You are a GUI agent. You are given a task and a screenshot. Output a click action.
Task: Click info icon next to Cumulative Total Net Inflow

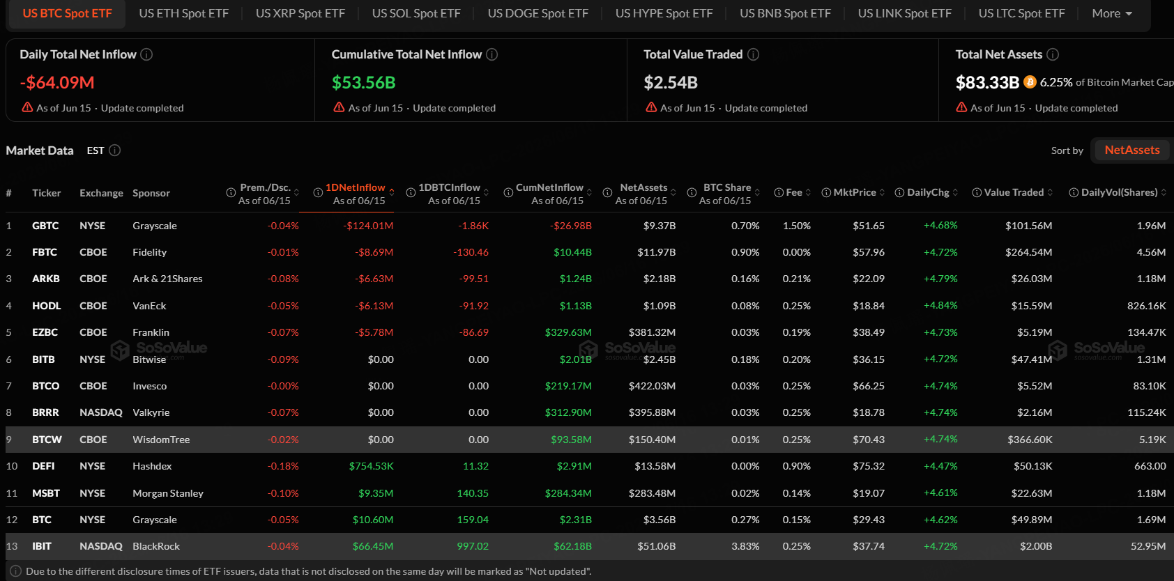point(492,54)
